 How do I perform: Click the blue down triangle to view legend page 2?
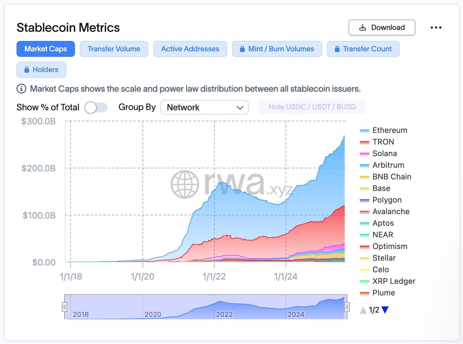[x=385, y=309]
